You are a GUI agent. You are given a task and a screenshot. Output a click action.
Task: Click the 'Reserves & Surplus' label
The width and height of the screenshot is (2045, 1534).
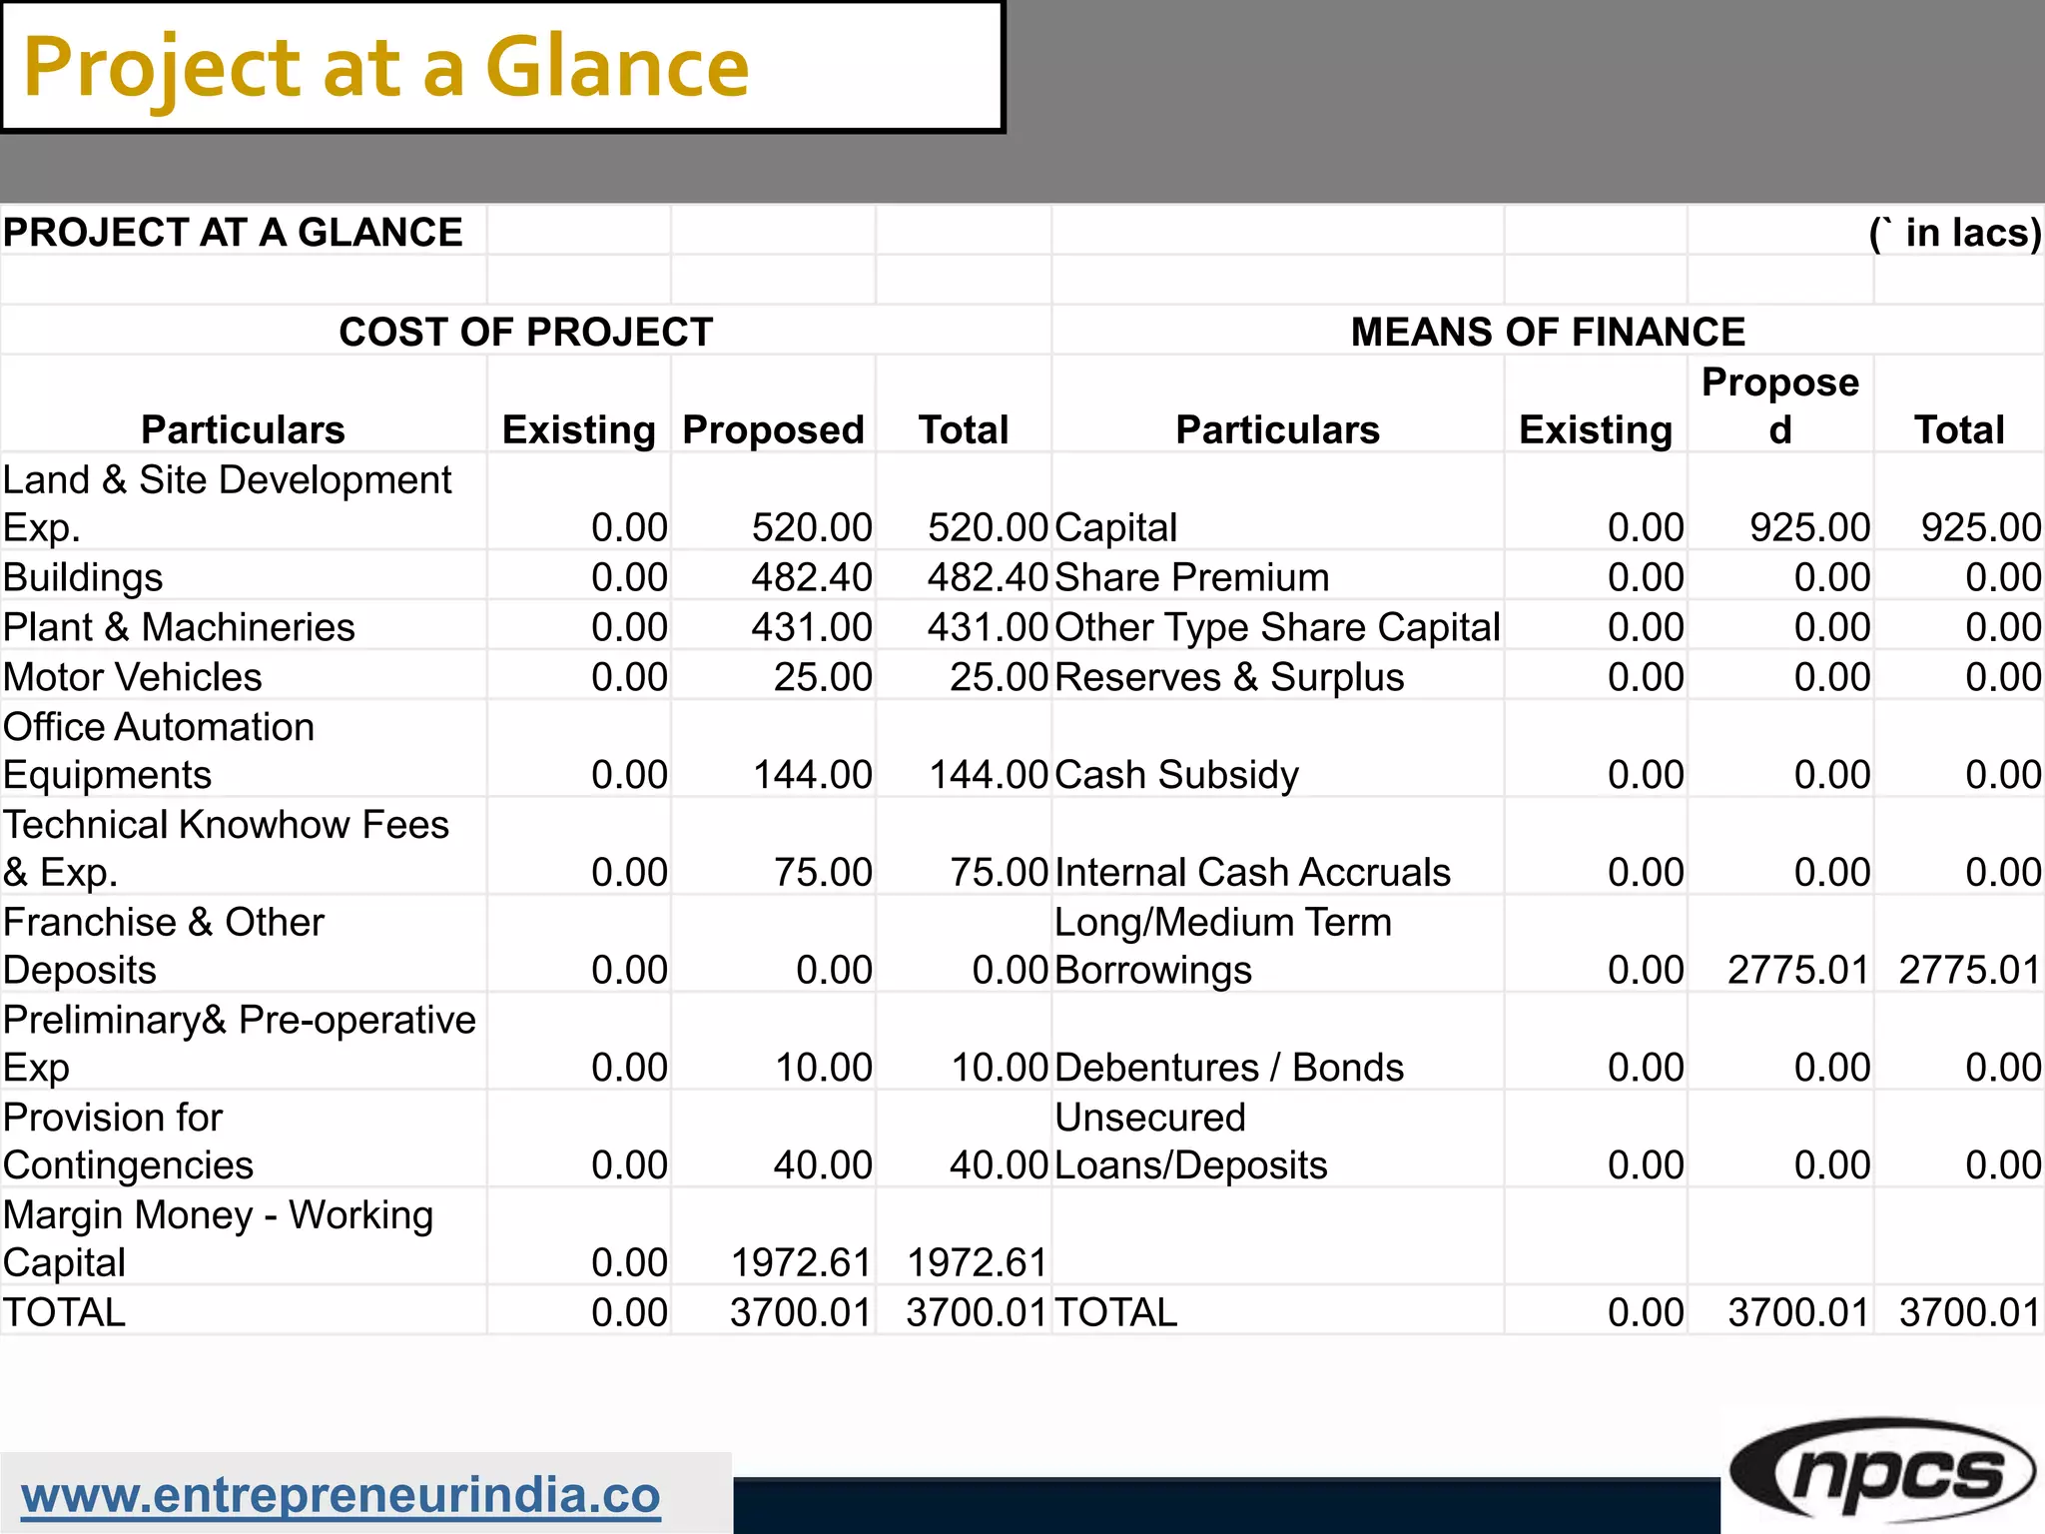click(x=1229, y=677)
